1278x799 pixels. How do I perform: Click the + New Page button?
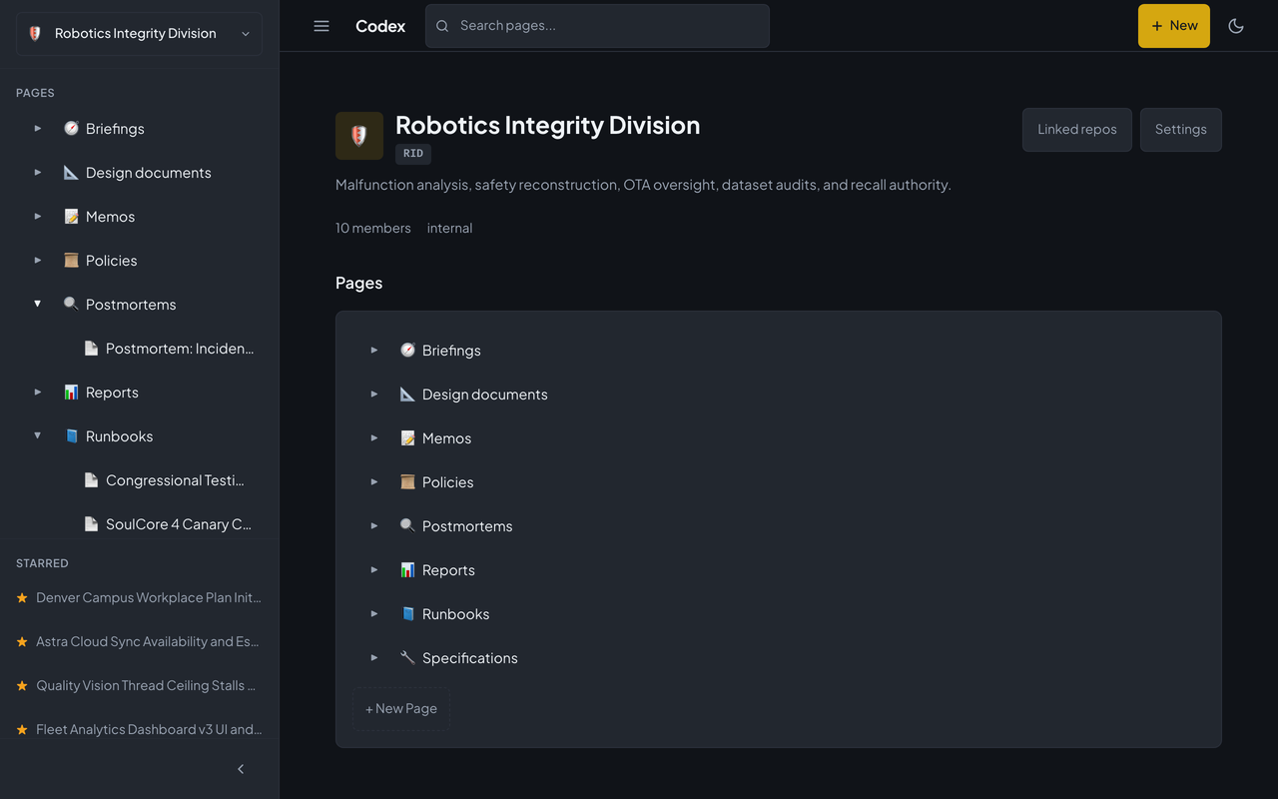401,709
